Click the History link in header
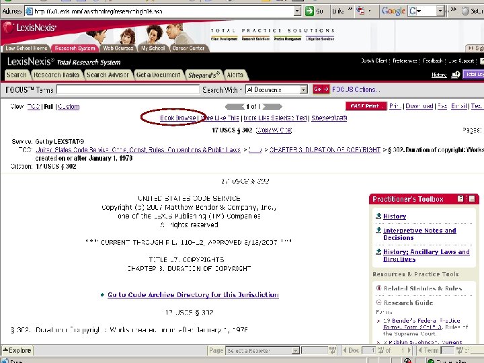Image resolution: width=484 pixels, height=363 pixels. point(439,75)
